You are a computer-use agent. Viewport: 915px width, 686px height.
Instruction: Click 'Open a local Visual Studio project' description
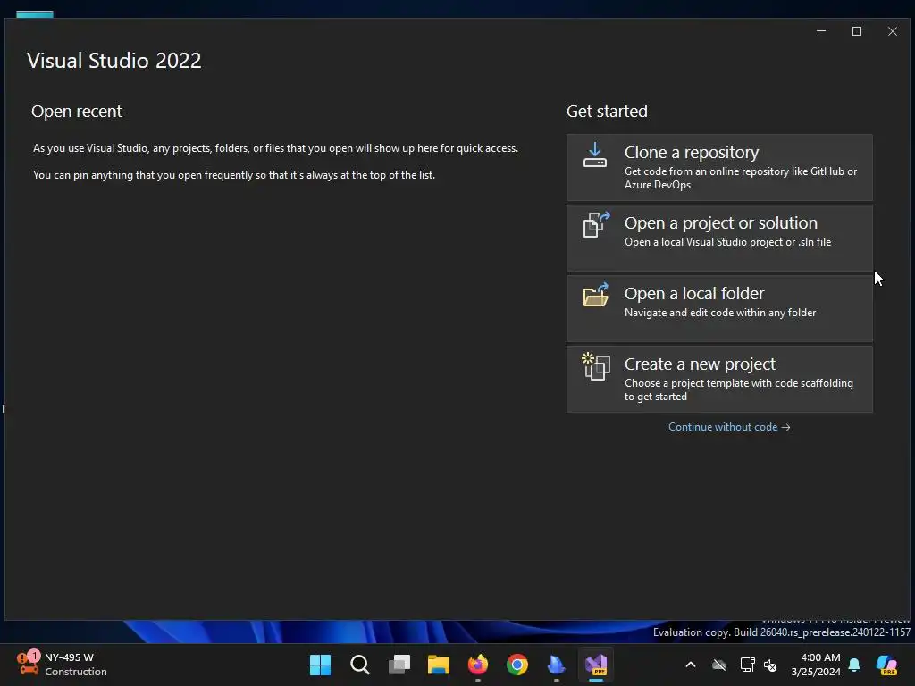[x=727, y=242]
